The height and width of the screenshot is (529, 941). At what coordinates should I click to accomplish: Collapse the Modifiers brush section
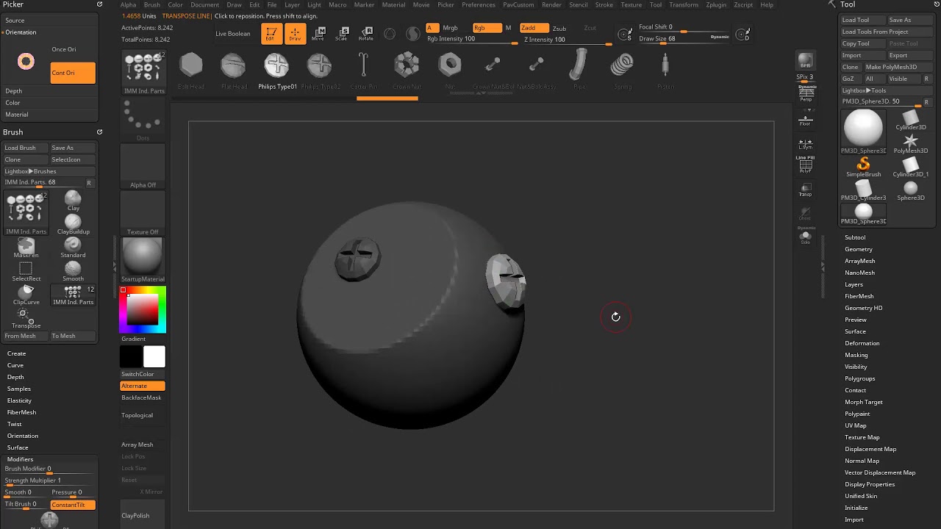pos(21,459)
